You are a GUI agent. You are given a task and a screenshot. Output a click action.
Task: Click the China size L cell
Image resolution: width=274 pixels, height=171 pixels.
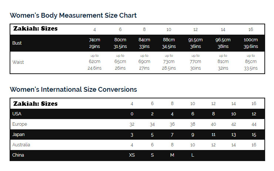pos(193,155)
